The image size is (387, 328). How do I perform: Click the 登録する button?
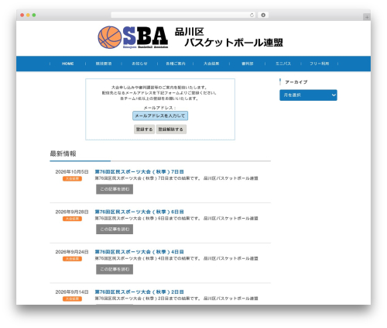pyautogui.click(x=145, y=129)
